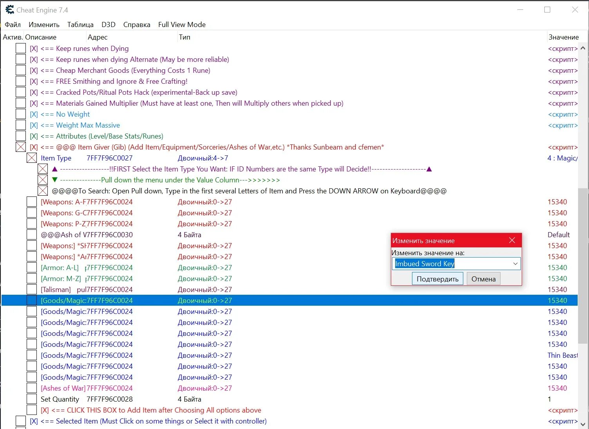
Task: Click Описание column header
Action: (x=55, y=37)
